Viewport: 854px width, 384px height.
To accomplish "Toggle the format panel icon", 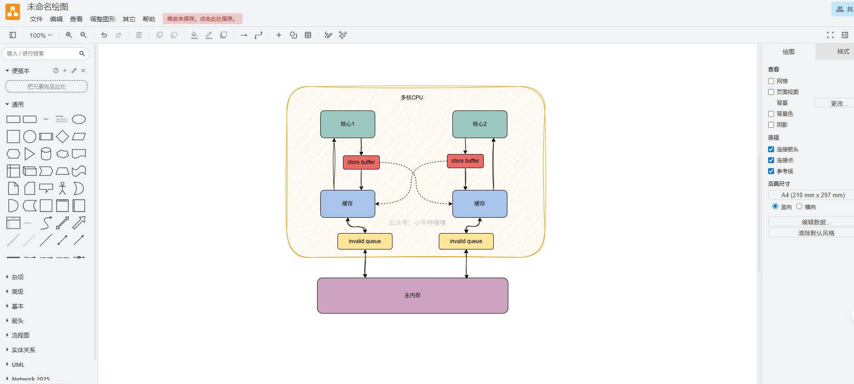I will pyautogui.click(x=845, y=35).
